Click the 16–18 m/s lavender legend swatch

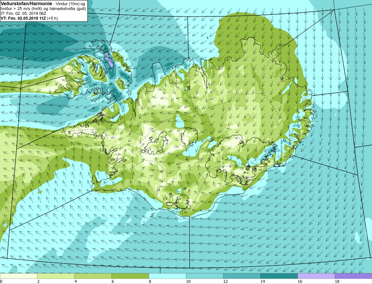click(316, 276)
